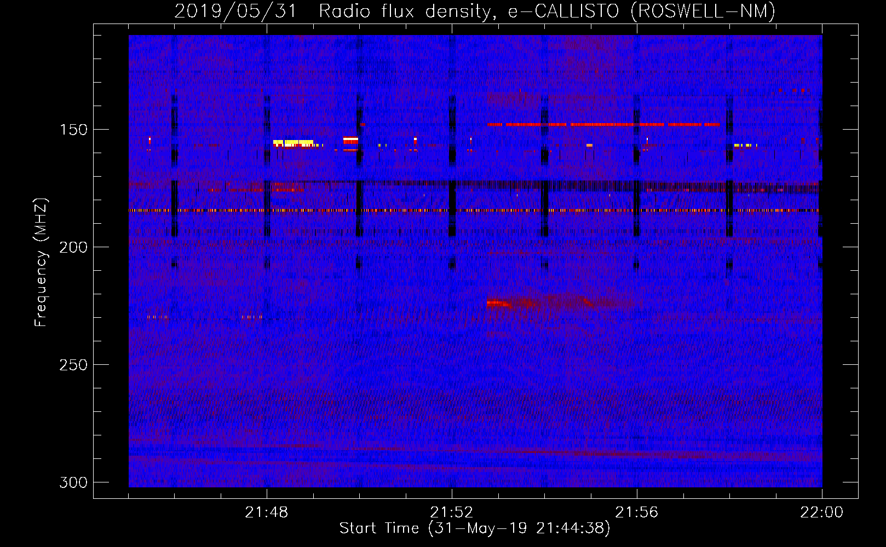The width and height of the screenshot is (886, 547).
Task: Click the 21:56 time tick label
Action: 637,513
